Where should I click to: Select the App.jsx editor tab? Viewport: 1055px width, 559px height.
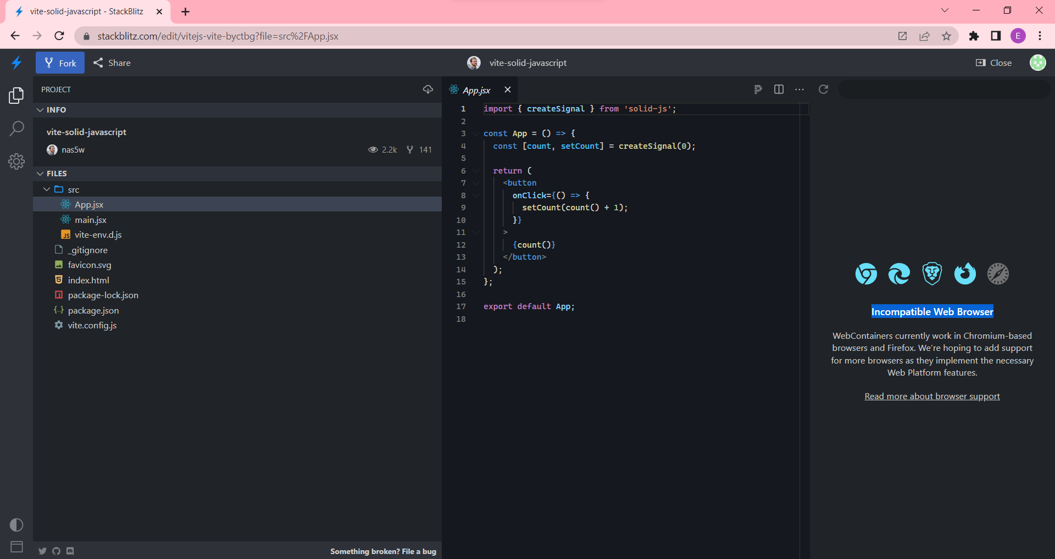477,90
